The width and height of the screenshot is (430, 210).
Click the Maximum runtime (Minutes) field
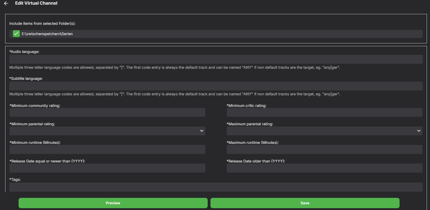[324, 150]
